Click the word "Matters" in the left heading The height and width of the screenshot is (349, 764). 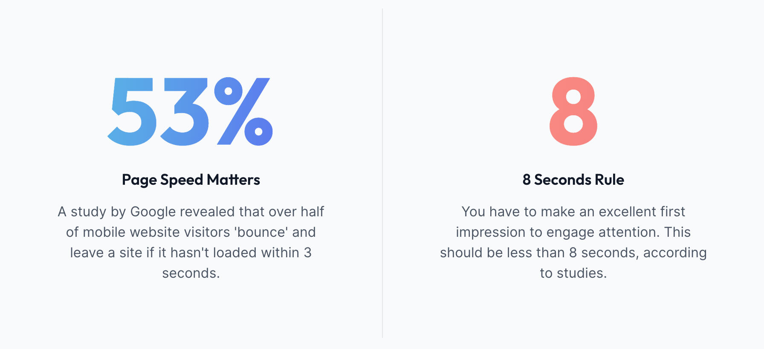pyautogui.click(x=233, y=180)
